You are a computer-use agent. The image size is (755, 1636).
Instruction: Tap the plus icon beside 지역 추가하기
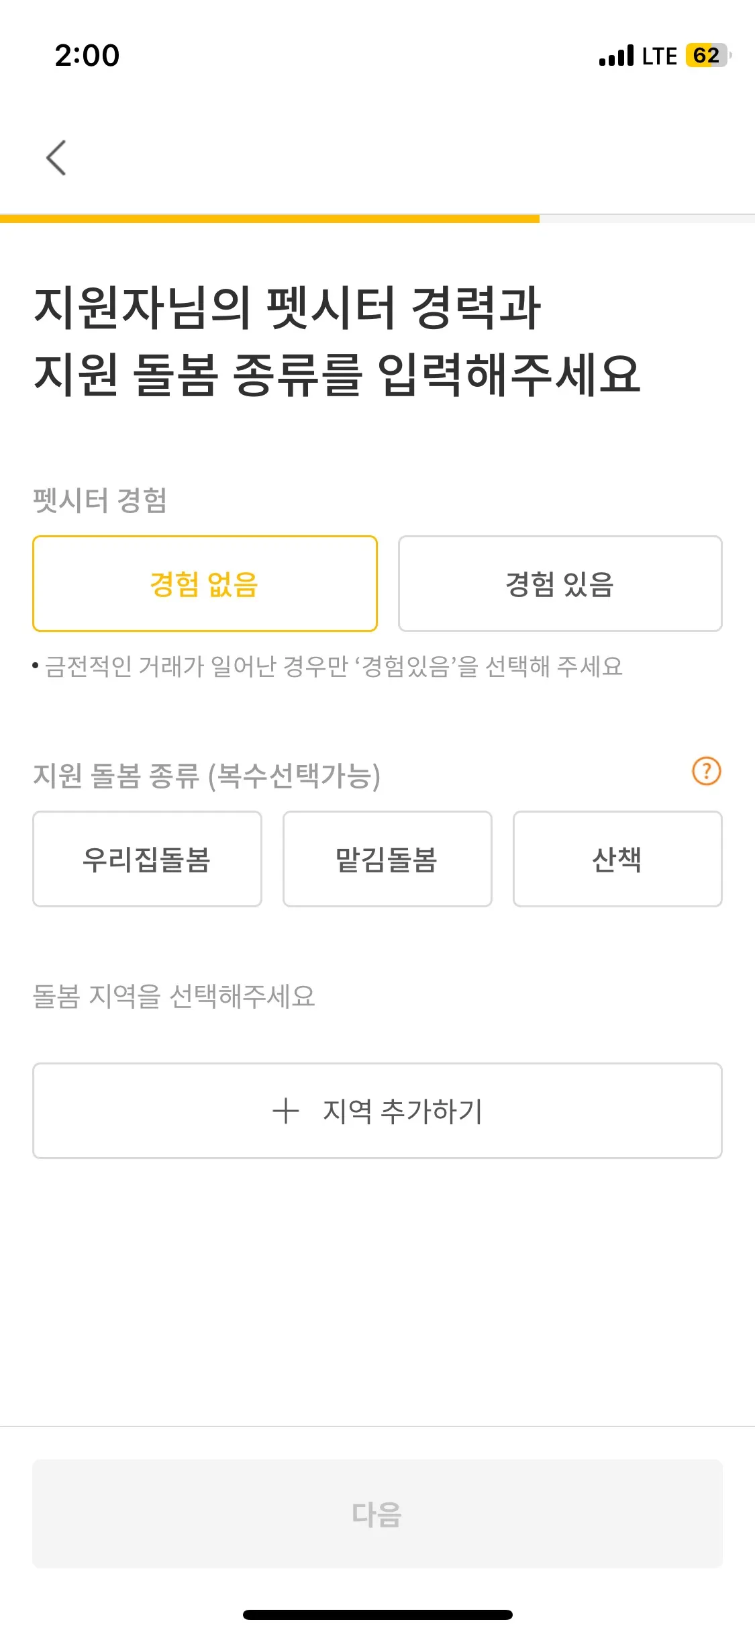pos(286,1111)
